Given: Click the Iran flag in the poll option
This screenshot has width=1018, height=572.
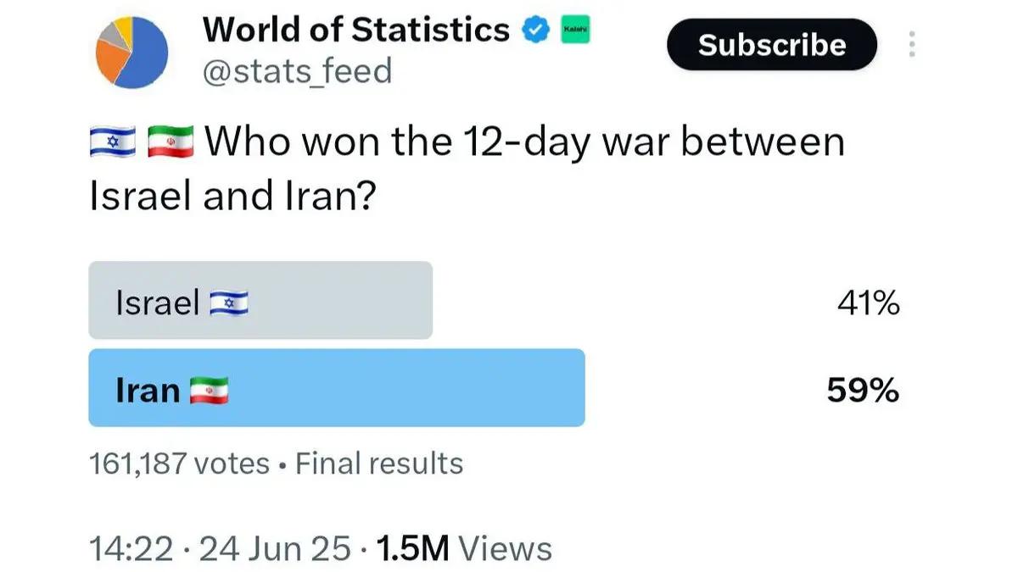Looking at the screenshot, I should point(209,391).
